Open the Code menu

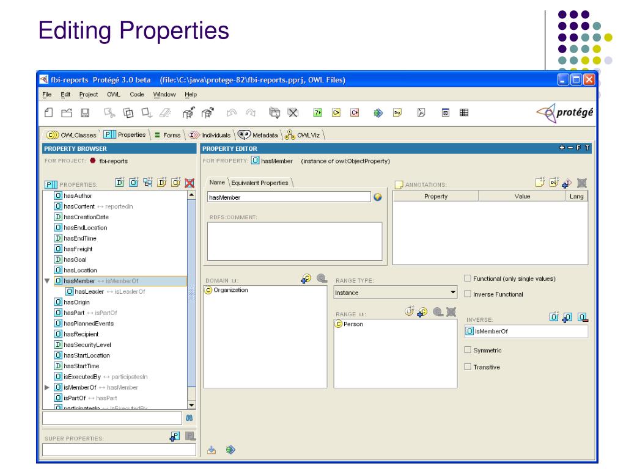coord(136,95)
